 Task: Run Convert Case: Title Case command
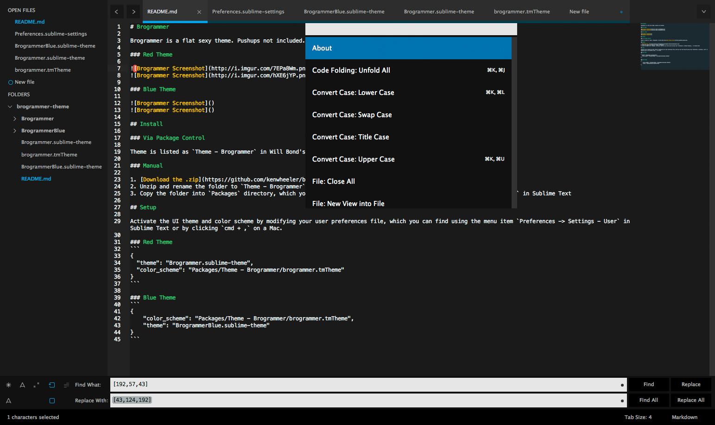tap(408, 137)
